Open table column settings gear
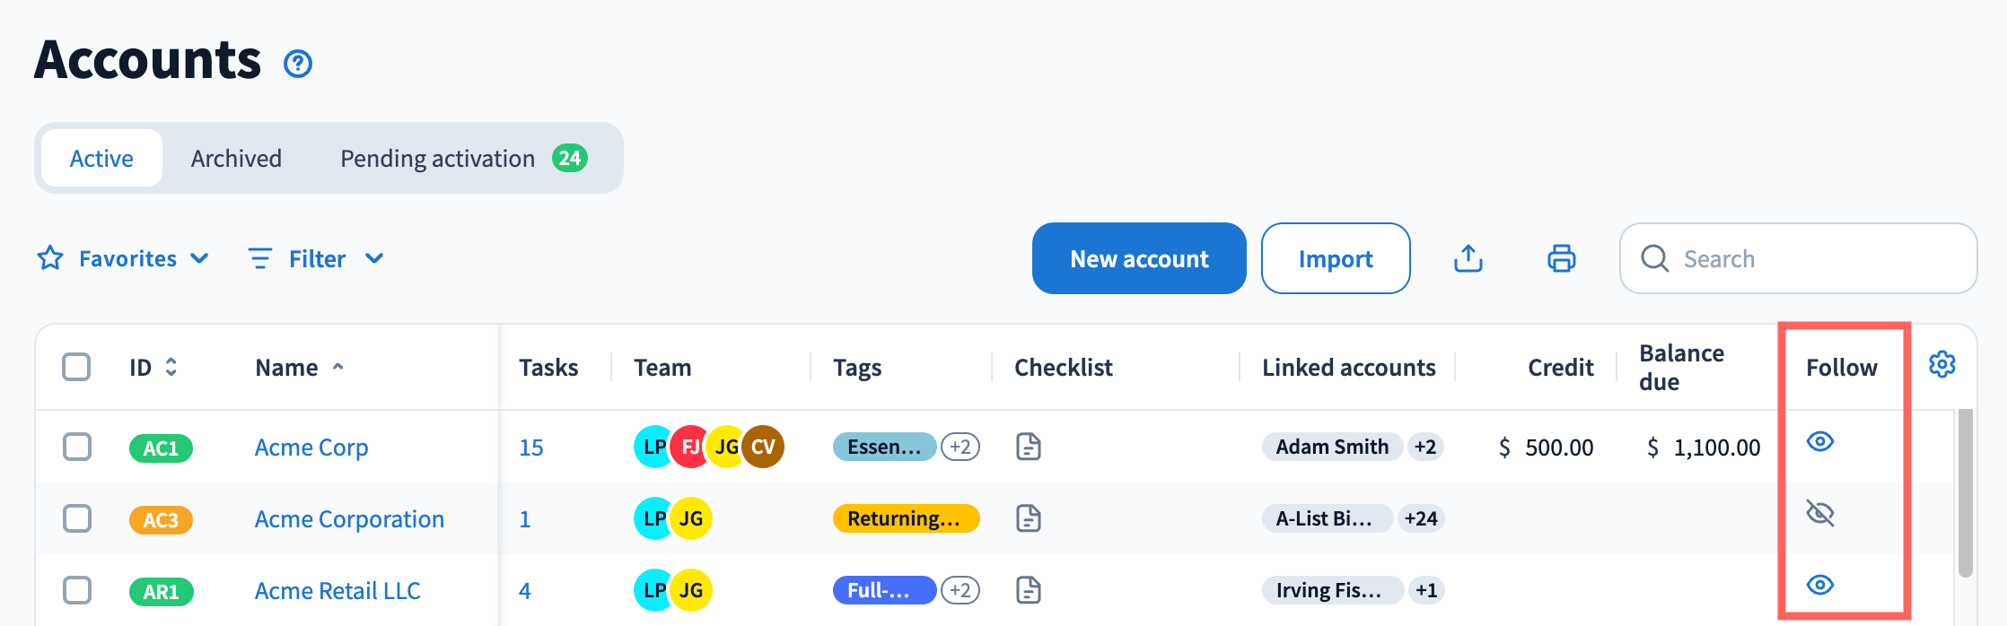 (x=1942, y=364)
